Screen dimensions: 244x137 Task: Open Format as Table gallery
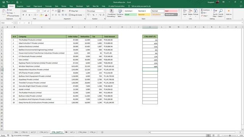click(120, 13)
